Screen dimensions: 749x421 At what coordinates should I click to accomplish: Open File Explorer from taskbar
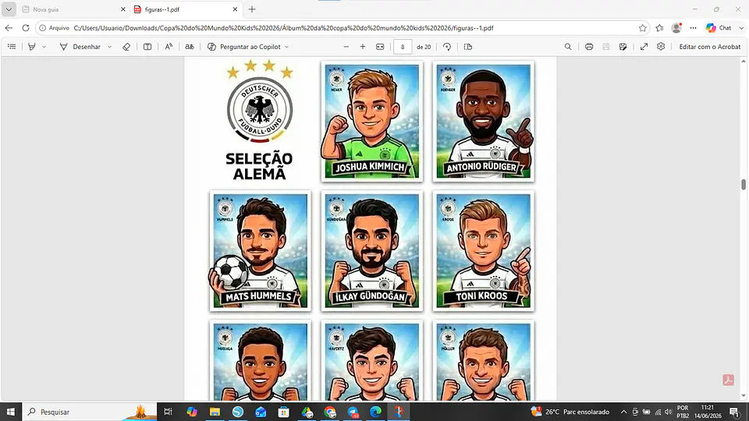pyautogui.click(x=215, y=412)
